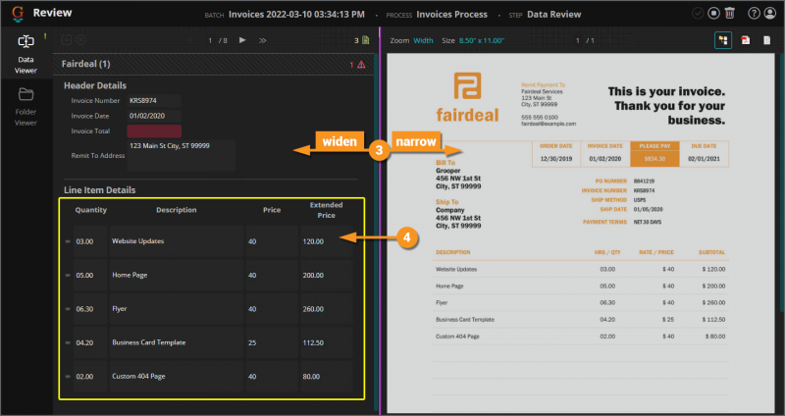Edit extended price cell 112.50

(x=327, y=342)
